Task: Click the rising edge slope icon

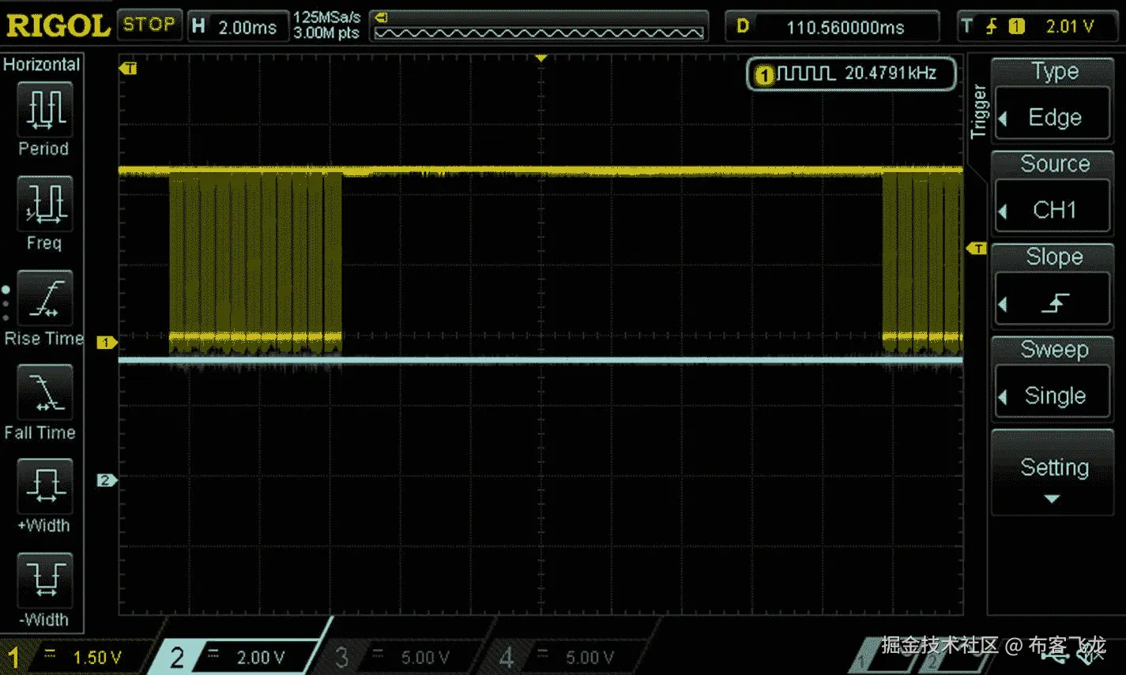Action: pos(1055,302)
